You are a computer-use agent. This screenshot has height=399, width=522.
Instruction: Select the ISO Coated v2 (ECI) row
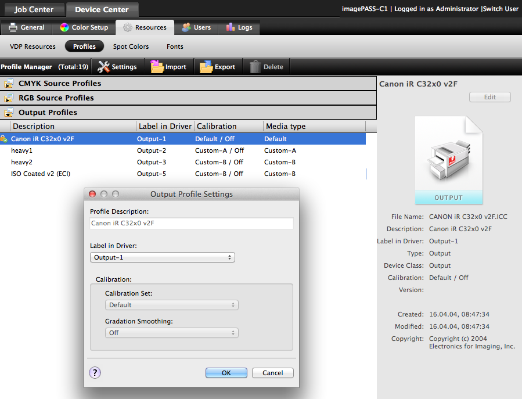183,174
